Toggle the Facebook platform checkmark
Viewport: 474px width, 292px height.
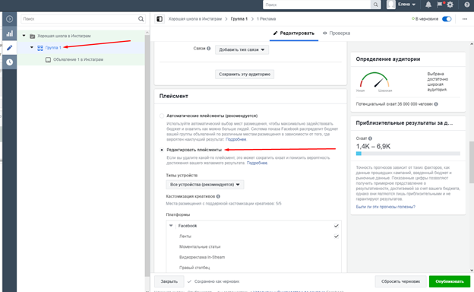pos(337,226)
